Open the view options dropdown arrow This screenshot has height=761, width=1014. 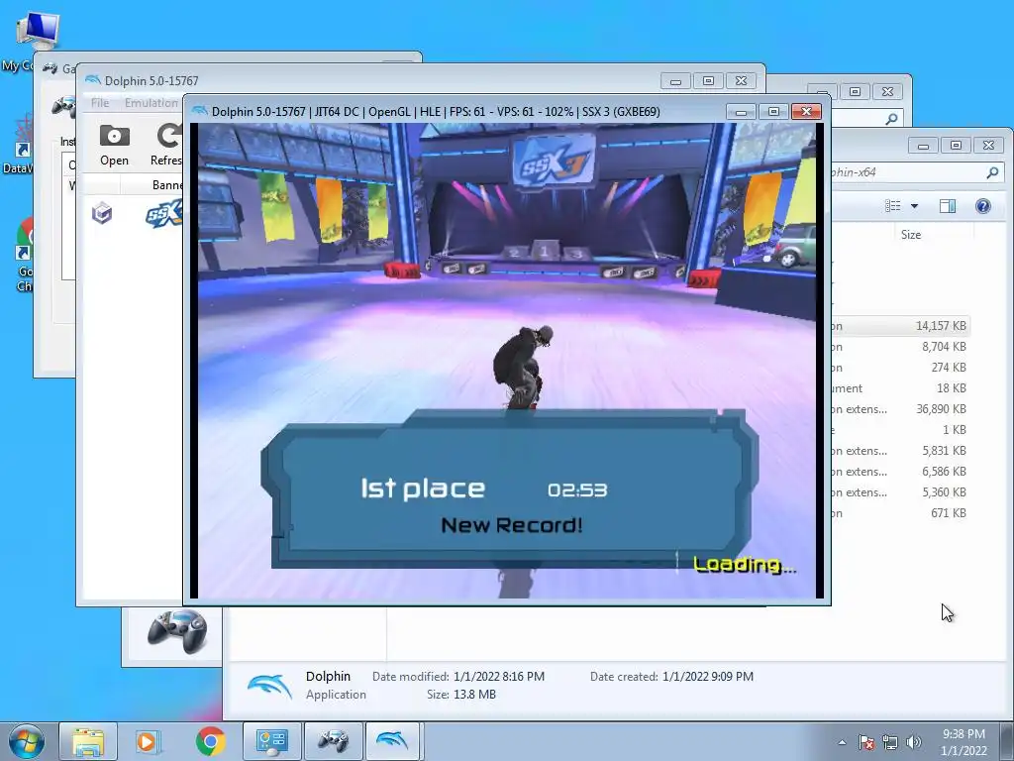(x=914, y=206)
